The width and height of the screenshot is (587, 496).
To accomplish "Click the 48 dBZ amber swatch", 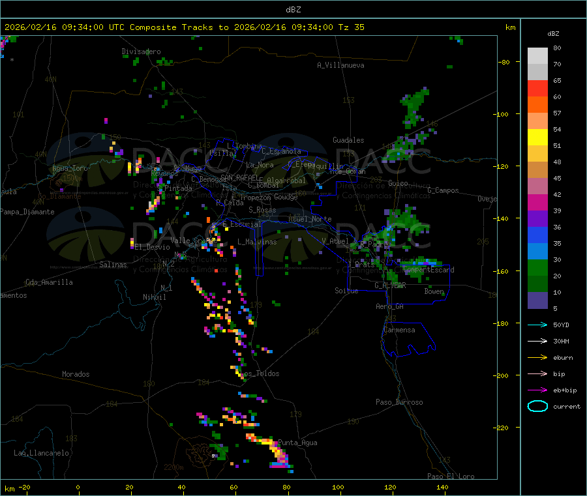I will pyautogui.click(x=537, y=154).
